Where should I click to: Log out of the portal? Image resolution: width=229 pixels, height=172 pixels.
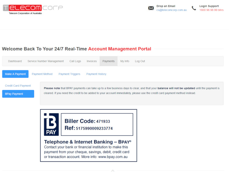(x=140, y=61)
